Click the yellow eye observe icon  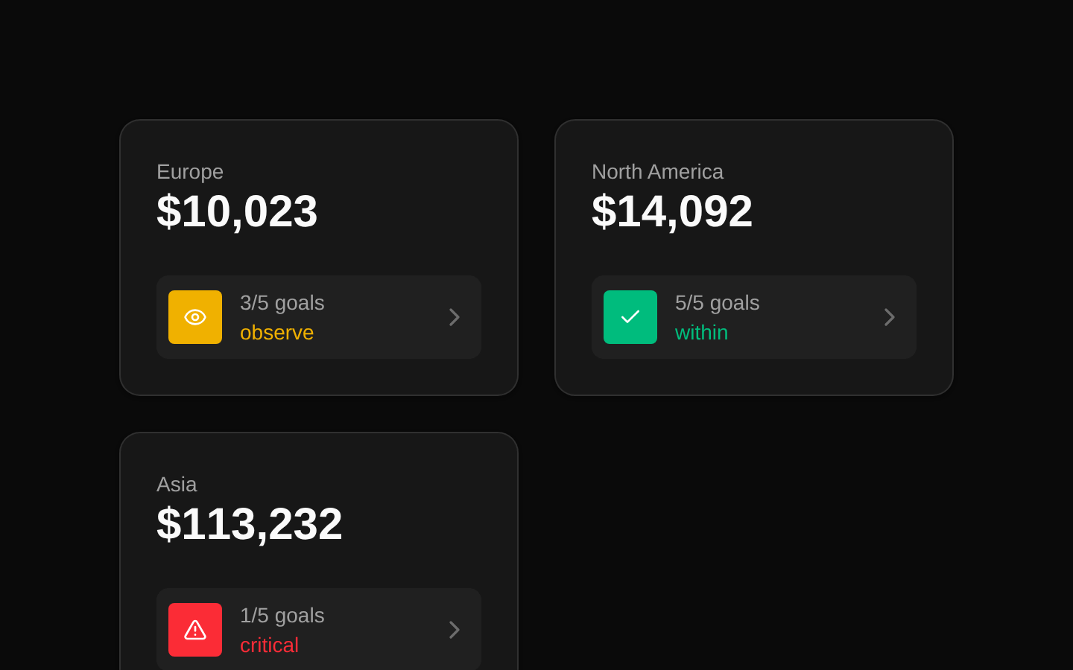click(195, 317)
